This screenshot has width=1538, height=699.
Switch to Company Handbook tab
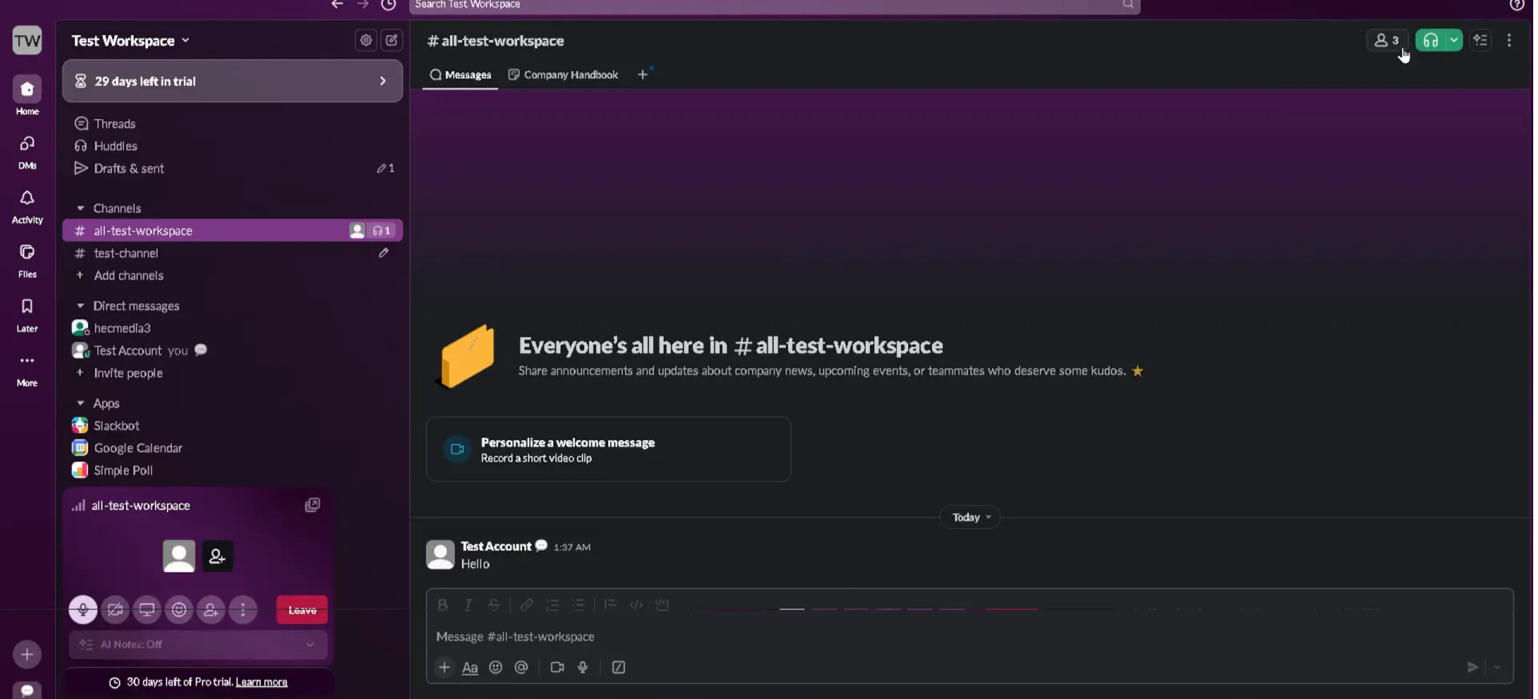564,75
